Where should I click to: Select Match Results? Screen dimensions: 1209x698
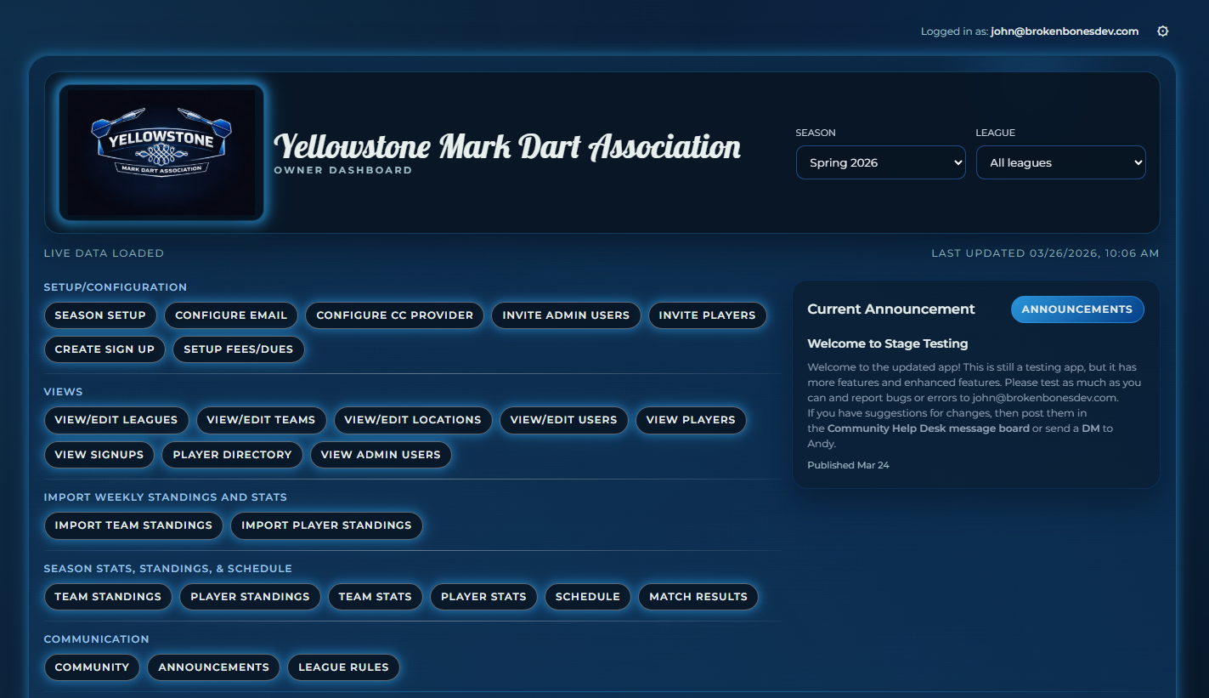click(x=698, y=597)
